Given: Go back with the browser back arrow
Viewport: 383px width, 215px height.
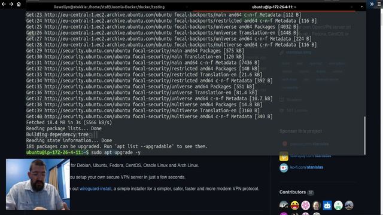Looking at the screenshot, I should pos(4,4).
